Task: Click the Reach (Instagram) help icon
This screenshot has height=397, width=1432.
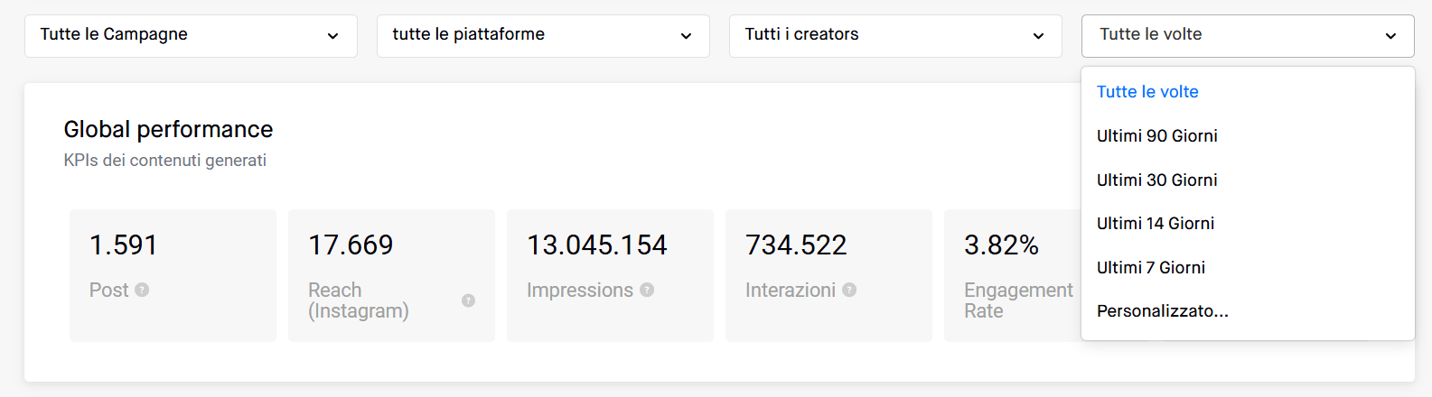Action: tap(468, 300)
